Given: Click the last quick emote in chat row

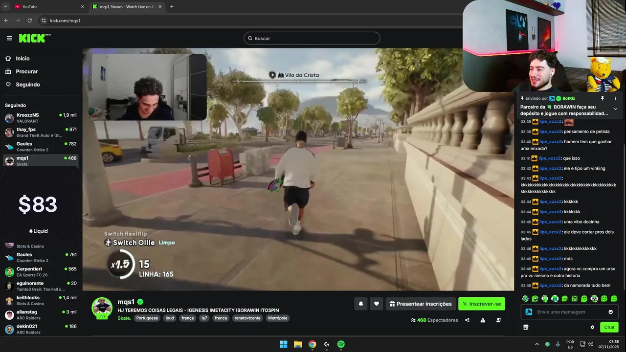Looking at the screenshot, I should (614, 298).
